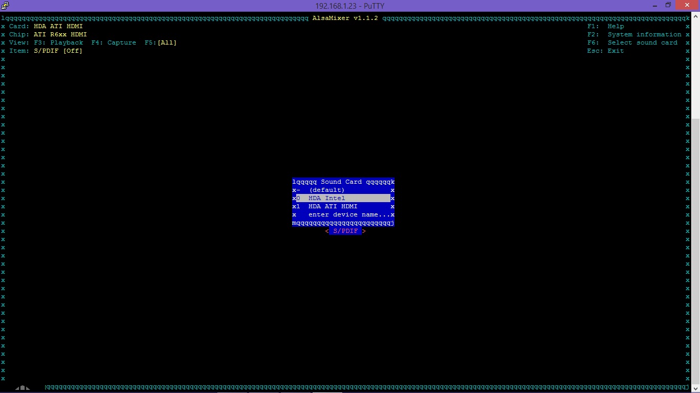Click the "Item: S/PDIF [Off]" line

[x=46, y=51]
